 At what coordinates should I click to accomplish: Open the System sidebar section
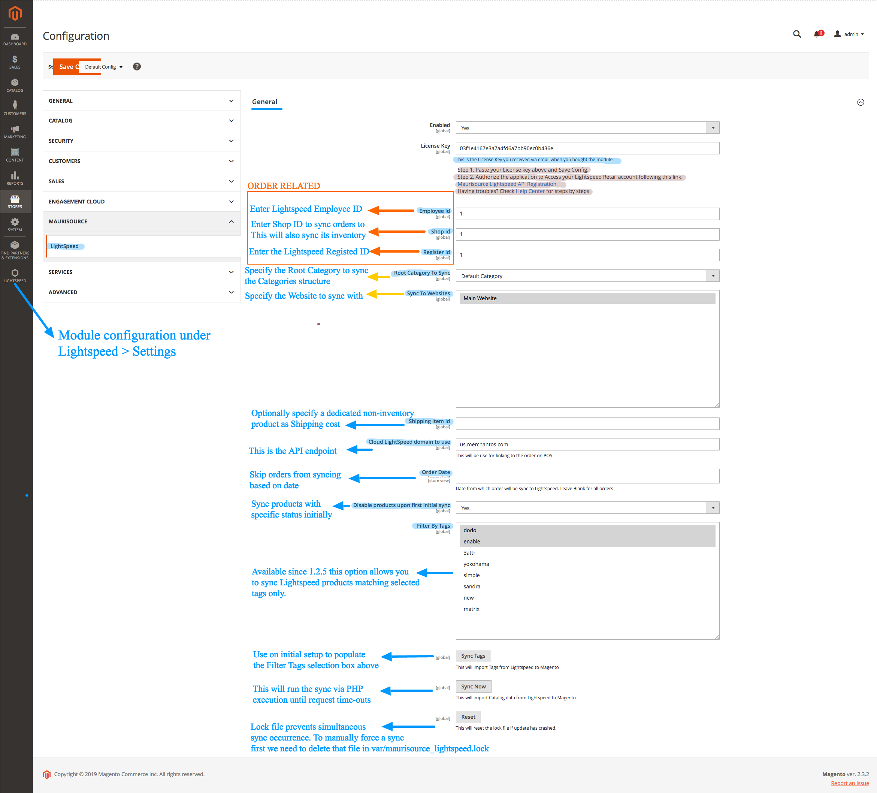[x=15, y=224]
